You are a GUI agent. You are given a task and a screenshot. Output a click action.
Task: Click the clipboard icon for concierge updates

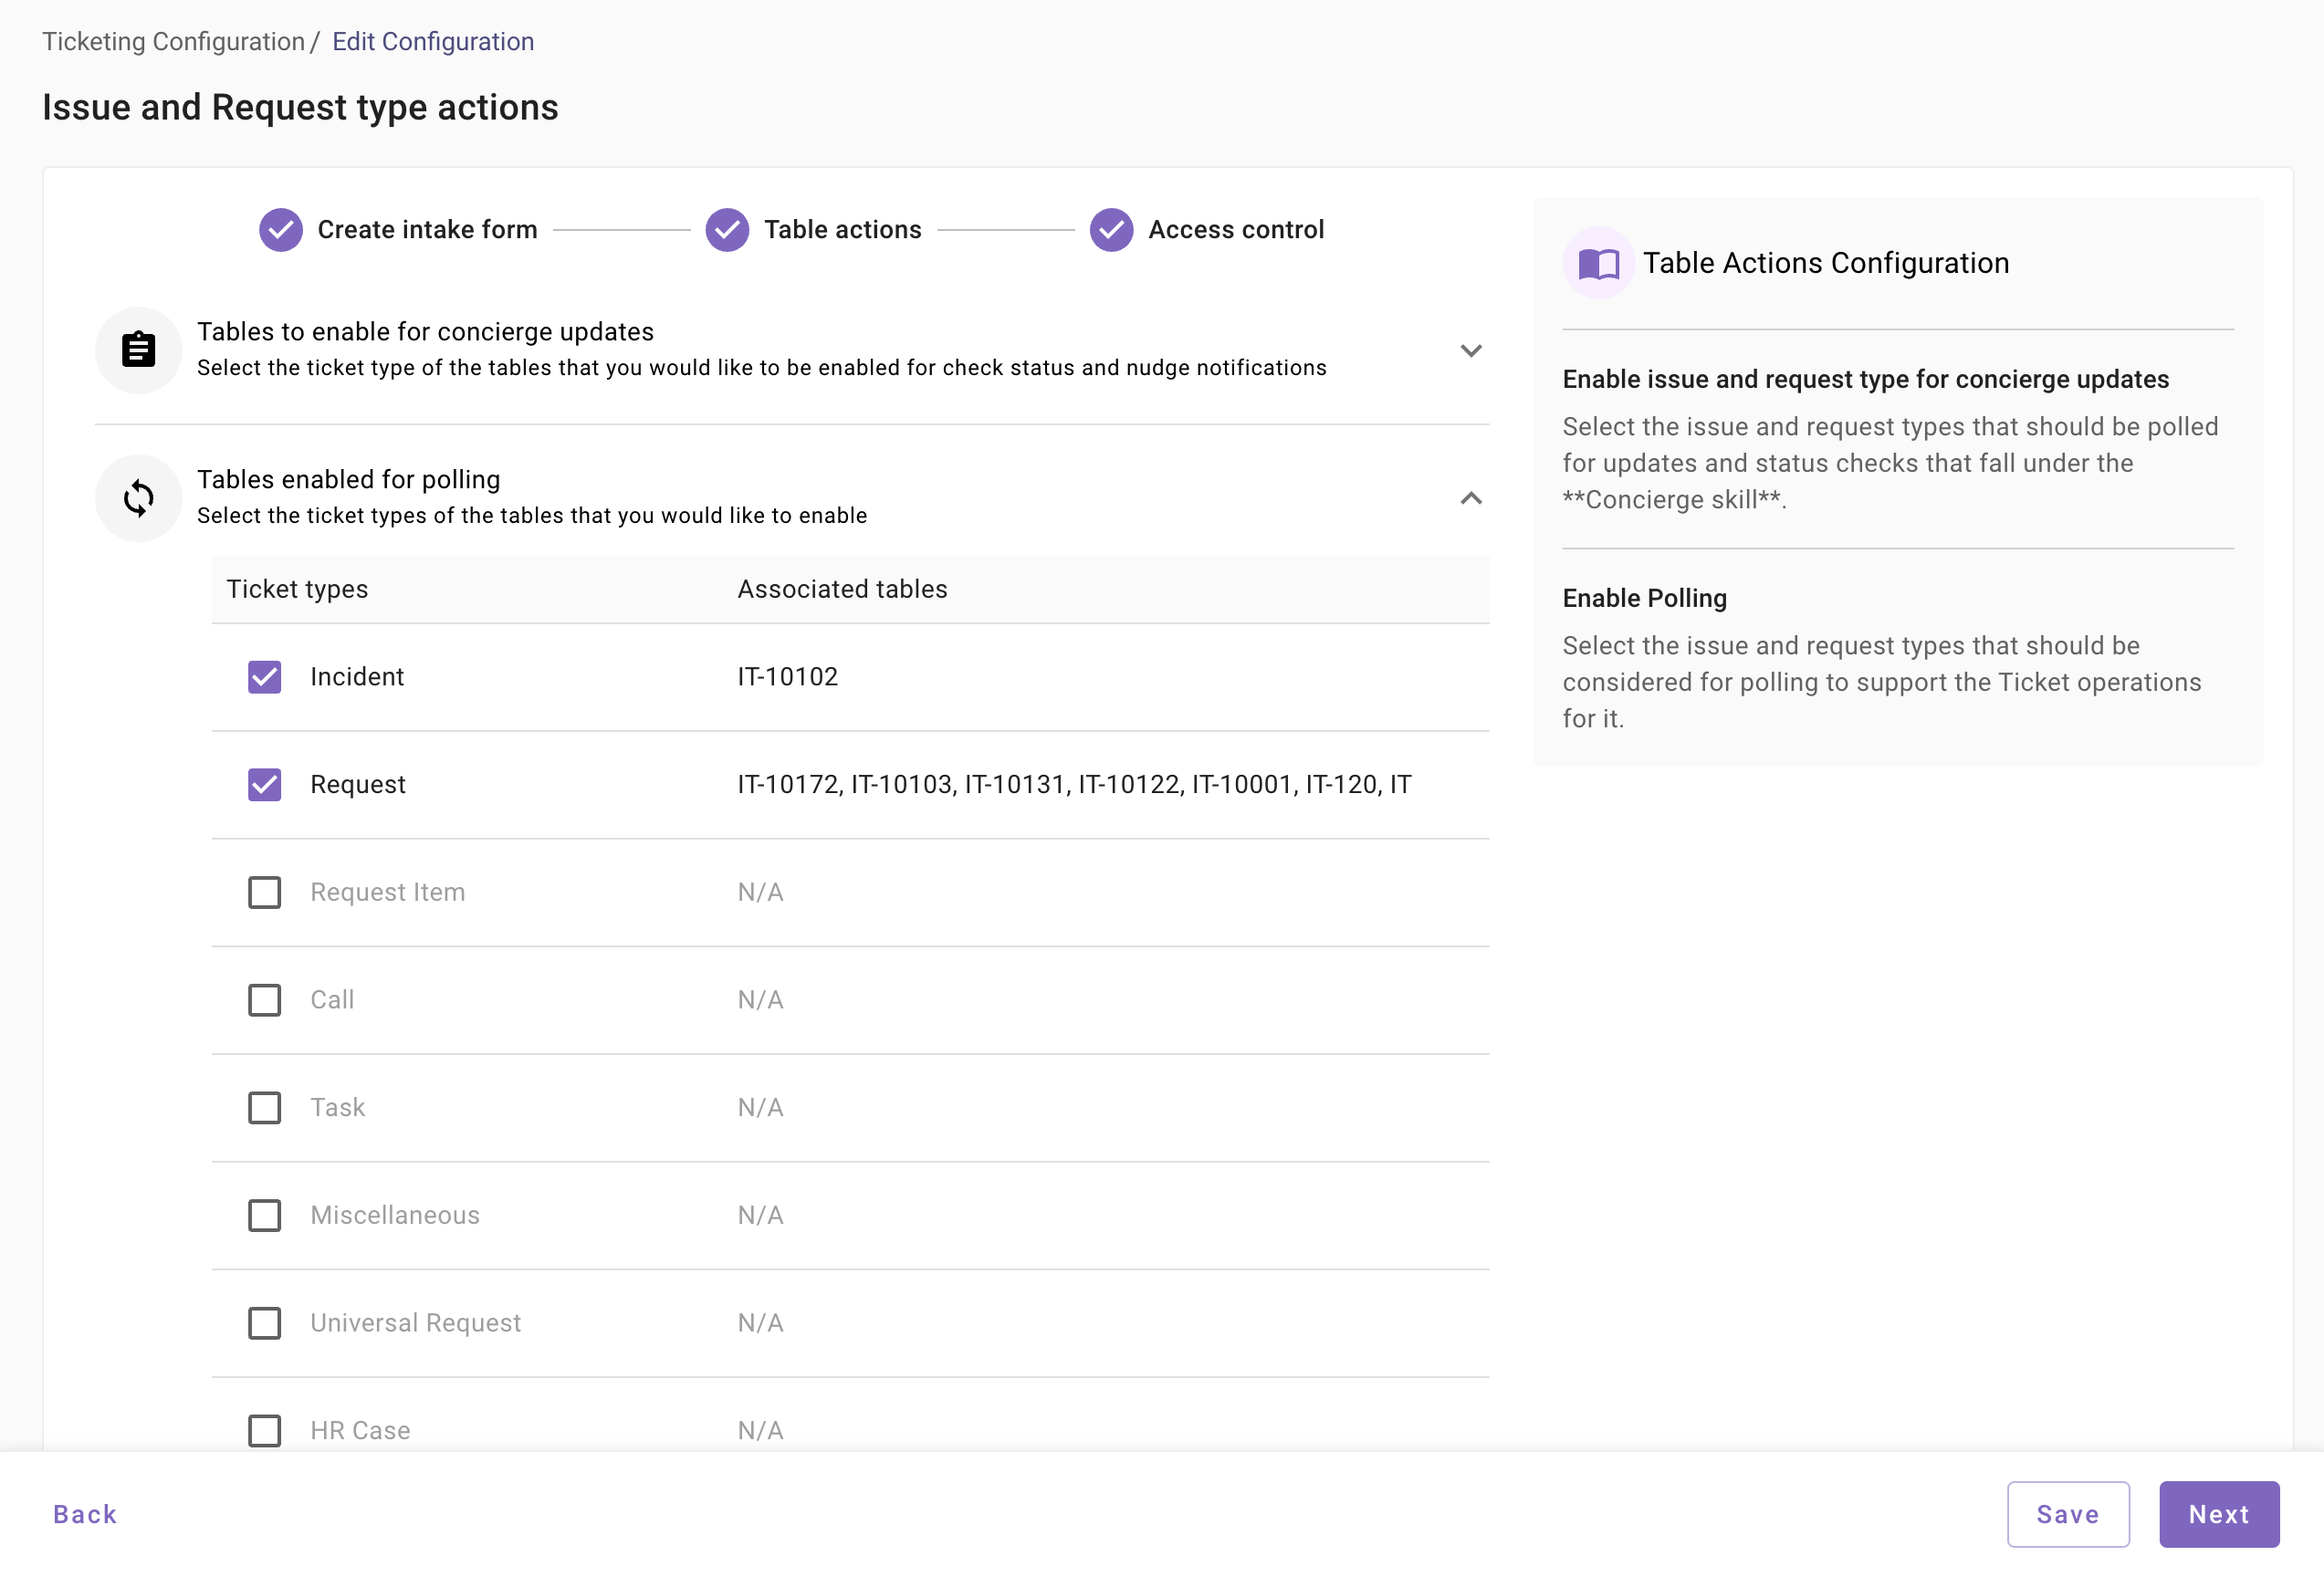138,350
